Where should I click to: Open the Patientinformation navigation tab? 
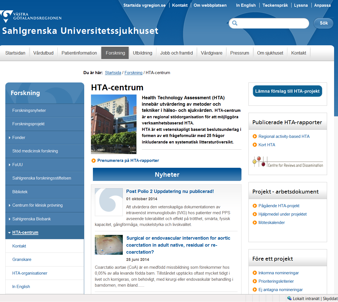tap(79, 53)
